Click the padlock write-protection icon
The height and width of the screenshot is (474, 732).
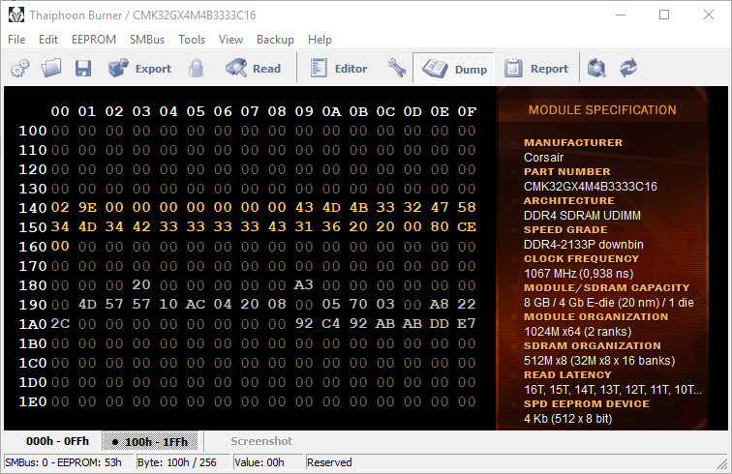click(x=196, y=69)
